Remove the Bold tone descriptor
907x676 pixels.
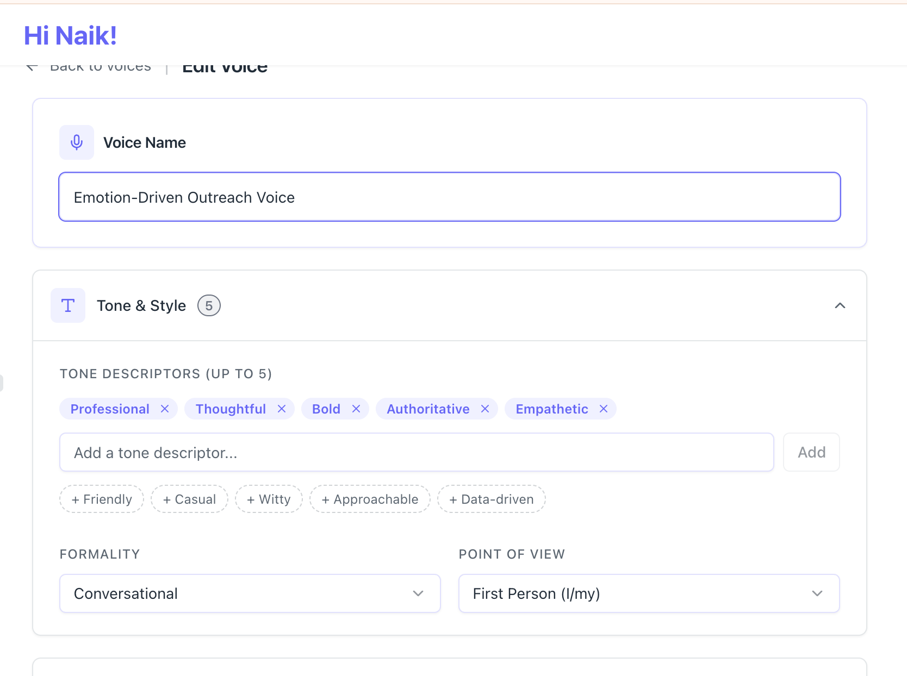[x=356, y=409]
